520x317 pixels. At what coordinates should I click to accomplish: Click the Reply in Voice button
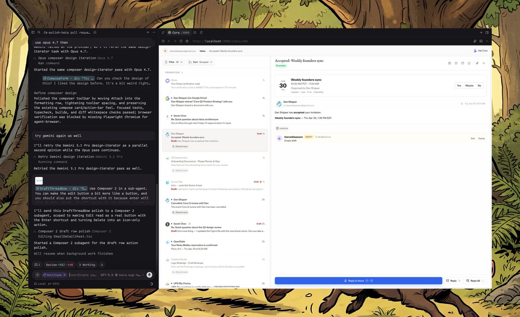click(x=358, y=281)
